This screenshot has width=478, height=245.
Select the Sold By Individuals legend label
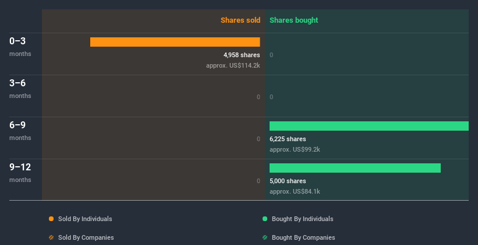point(85,219)
